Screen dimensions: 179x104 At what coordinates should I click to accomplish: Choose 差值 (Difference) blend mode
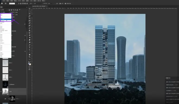tap(6, 46)
